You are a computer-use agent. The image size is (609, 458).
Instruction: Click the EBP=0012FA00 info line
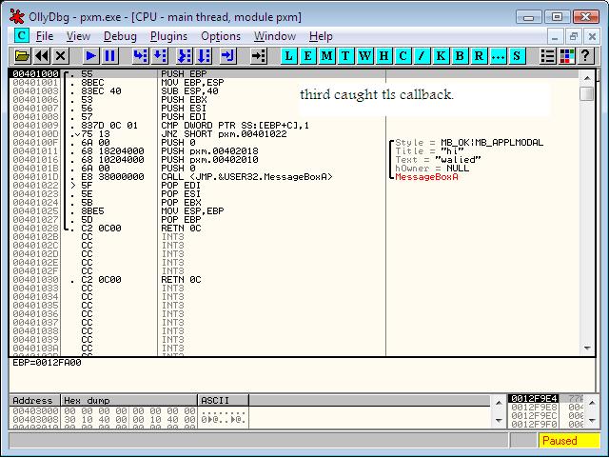pyautogui.click(x=47, y=363)
